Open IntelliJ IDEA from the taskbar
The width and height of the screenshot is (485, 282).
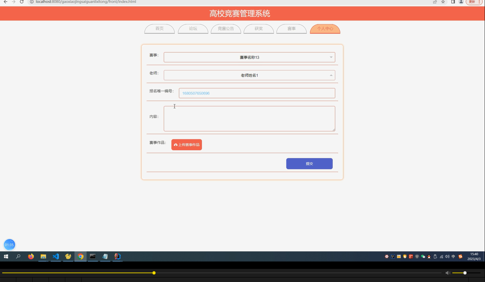click(x=117, y=256)
